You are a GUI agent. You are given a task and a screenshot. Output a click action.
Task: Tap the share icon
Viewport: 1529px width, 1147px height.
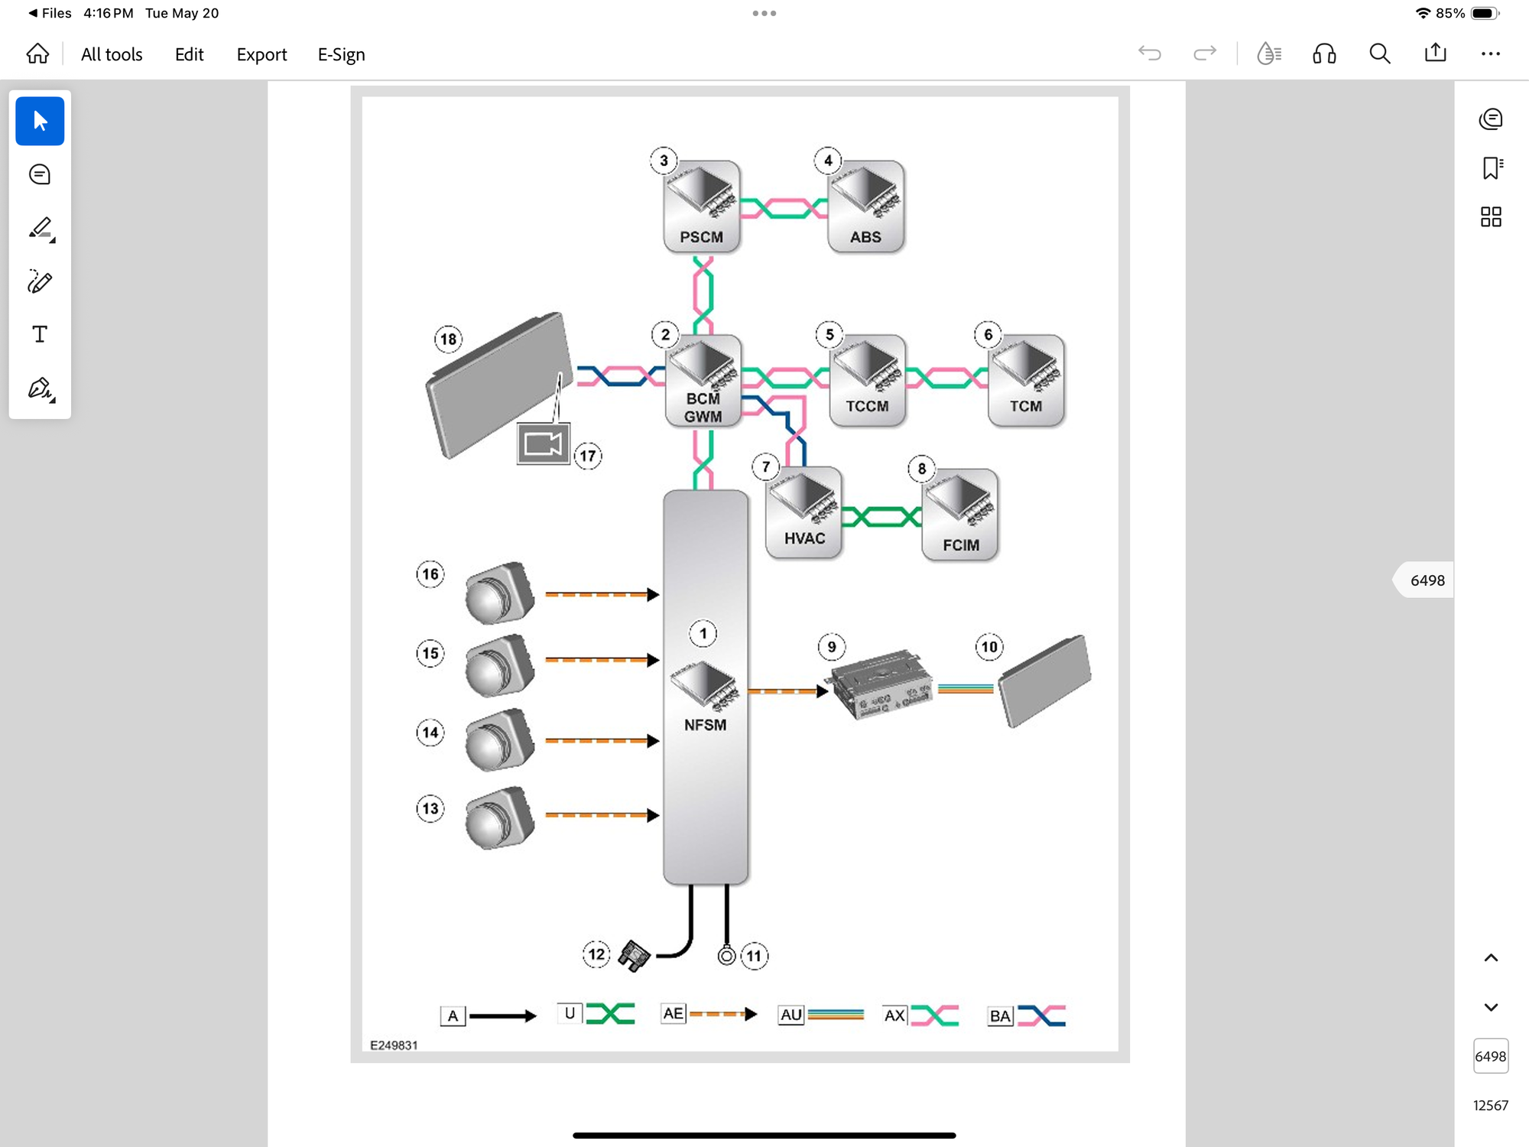click(x=1436, y=54)
